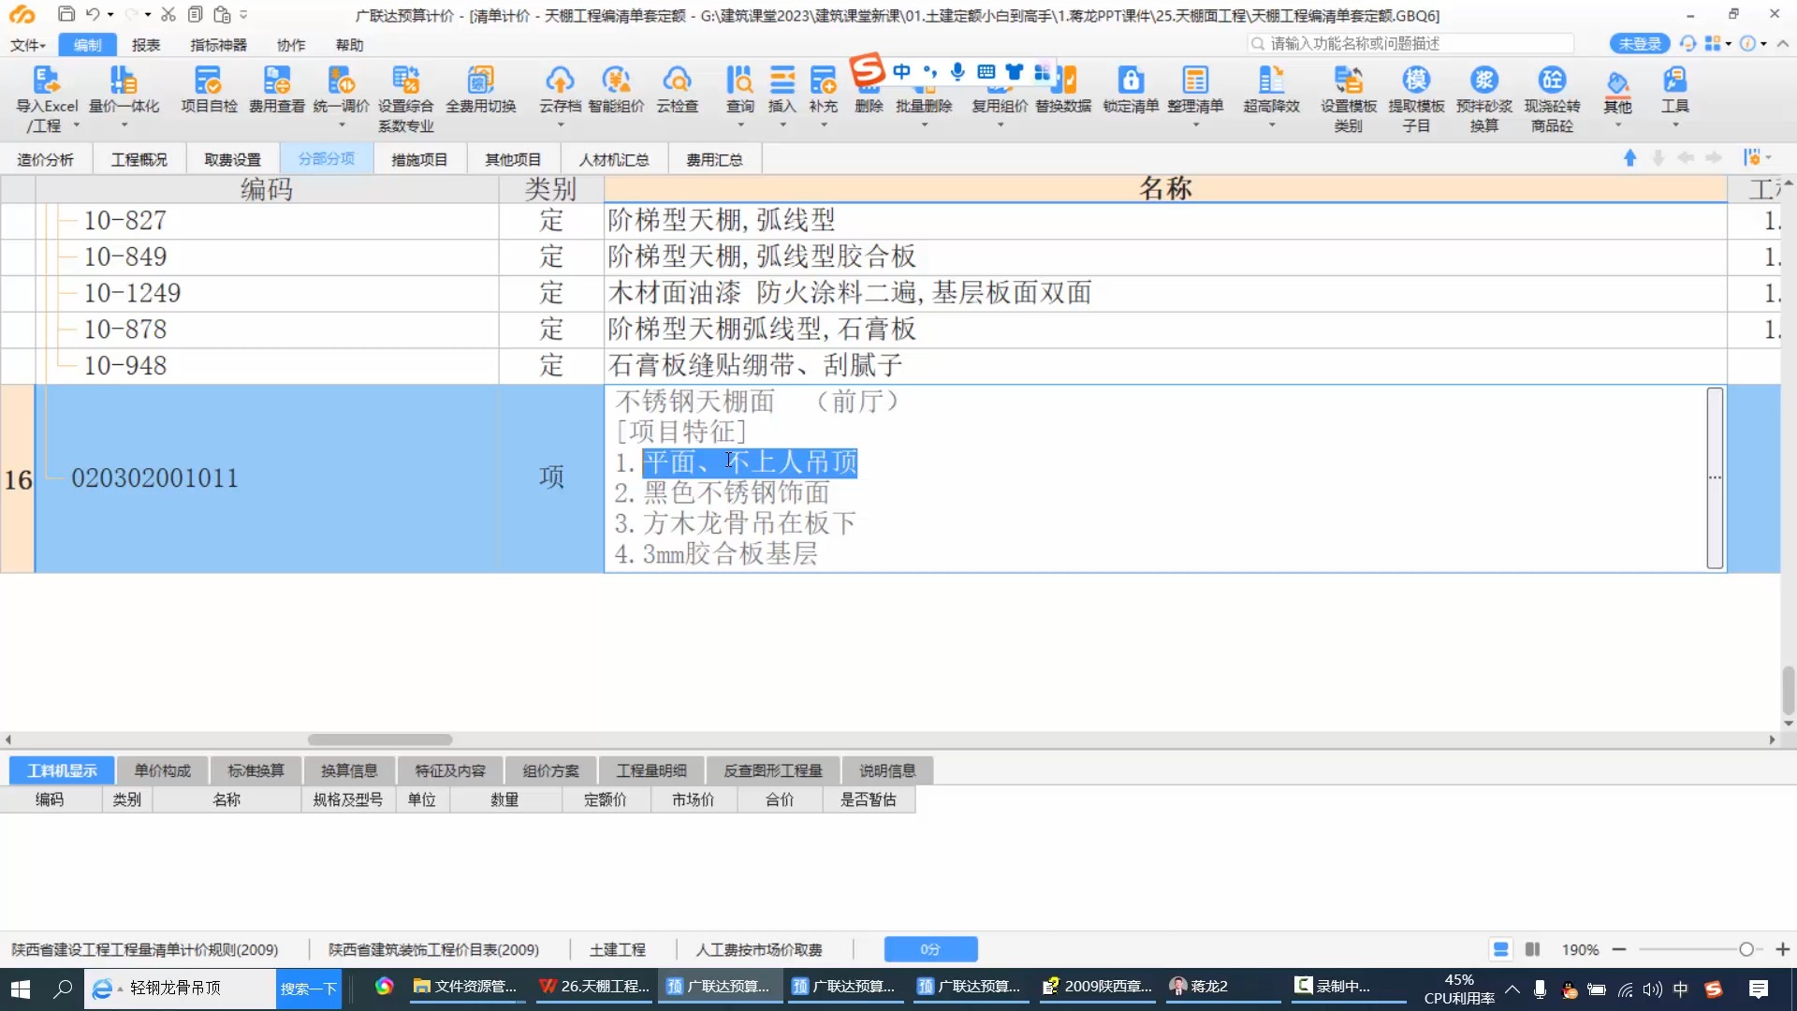The width and height of the screenshot is (1797, 1011).
Task: Select 人材机汇总 menu tab
Action: [x=613, y=158]
